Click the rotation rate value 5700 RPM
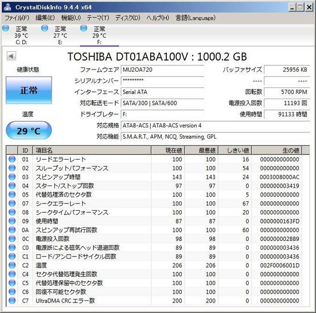 [287, 92]
